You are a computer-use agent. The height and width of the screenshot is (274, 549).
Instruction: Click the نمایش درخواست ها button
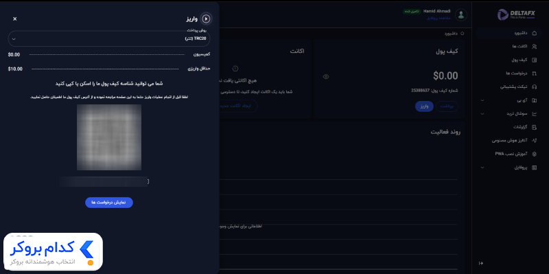(x=109, y=203)
